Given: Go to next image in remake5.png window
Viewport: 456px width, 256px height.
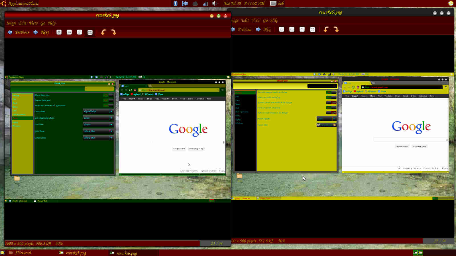Looking at the screenshot, I should 264,30.
